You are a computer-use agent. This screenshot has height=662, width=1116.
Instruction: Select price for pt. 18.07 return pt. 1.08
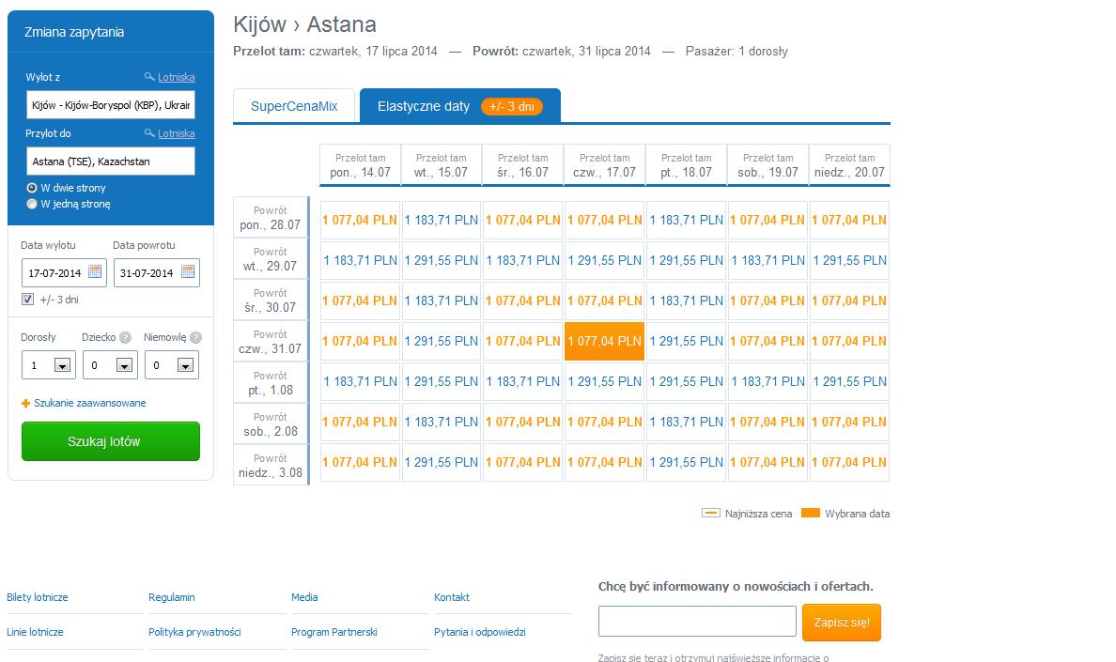click(686, 382)
